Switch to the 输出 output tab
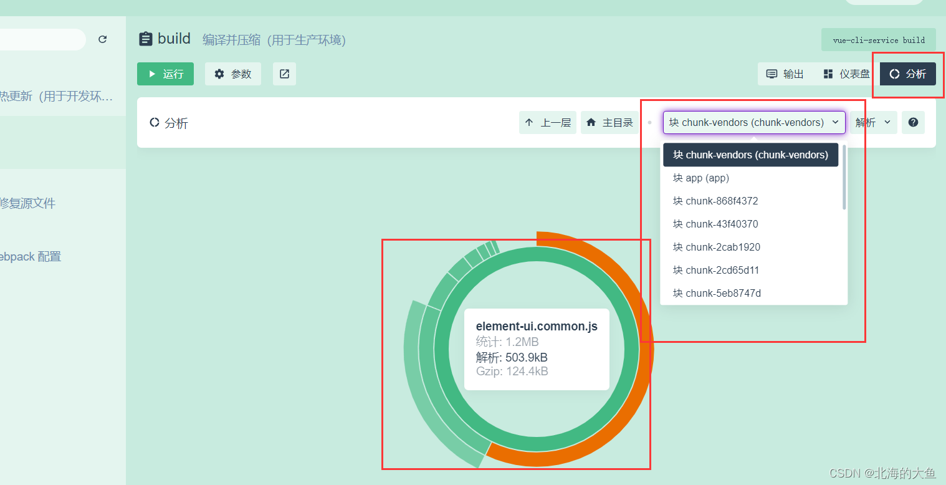The image size is (946, 485). pos(785,74)
